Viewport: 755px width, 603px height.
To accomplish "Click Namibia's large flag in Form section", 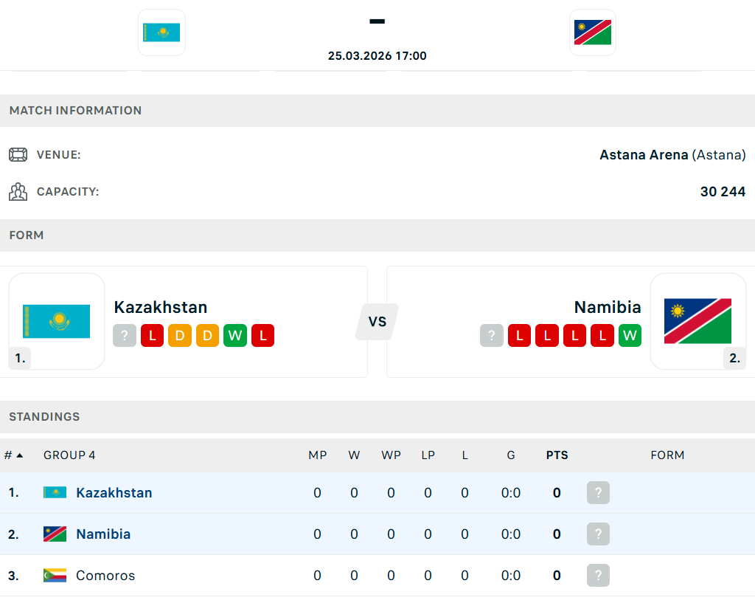I will [697, 321].
